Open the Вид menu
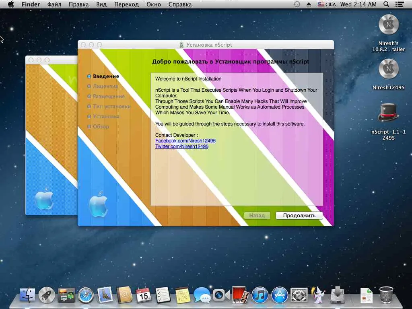 coord(101,4)
